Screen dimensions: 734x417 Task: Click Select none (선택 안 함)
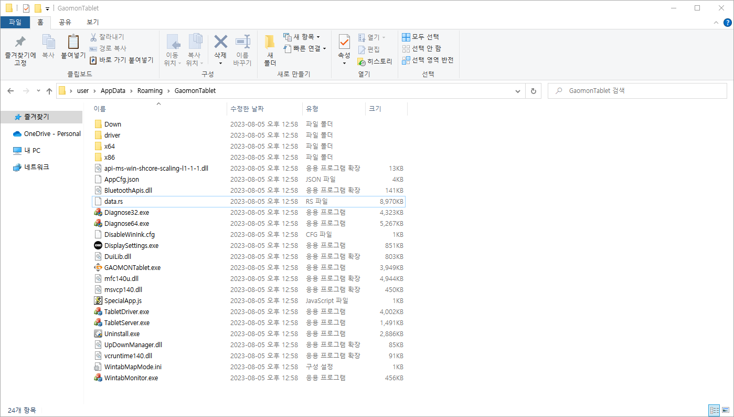[421, 48]
